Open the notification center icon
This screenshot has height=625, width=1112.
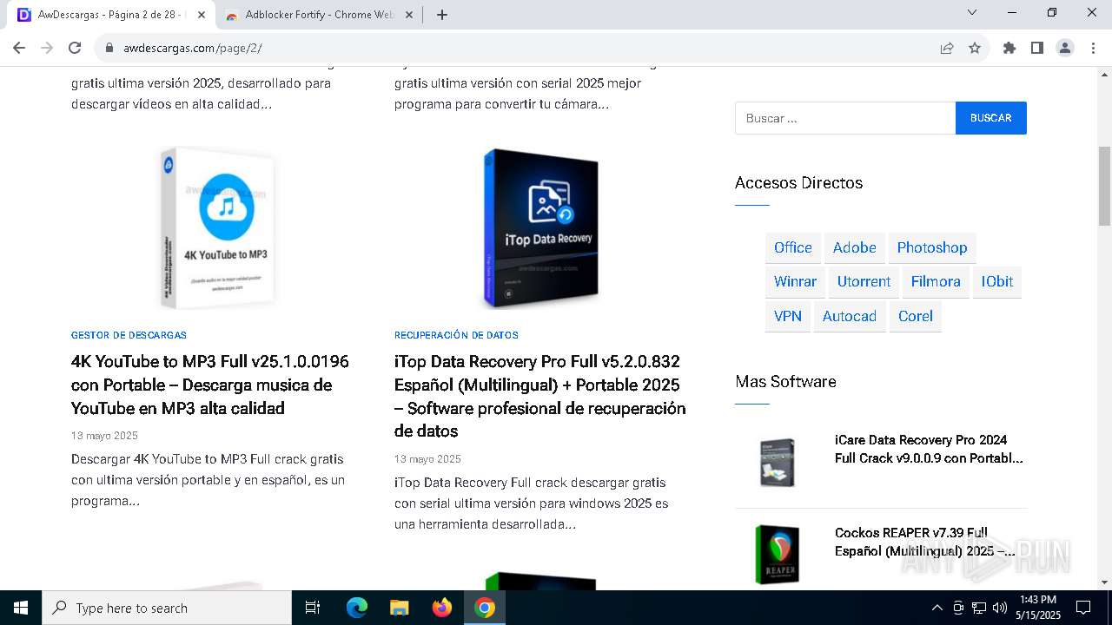(x=1083, y=608)
